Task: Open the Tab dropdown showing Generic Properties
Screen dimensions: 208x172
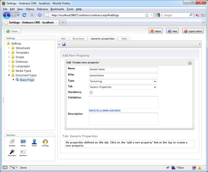Action: (x=123, y=87)
